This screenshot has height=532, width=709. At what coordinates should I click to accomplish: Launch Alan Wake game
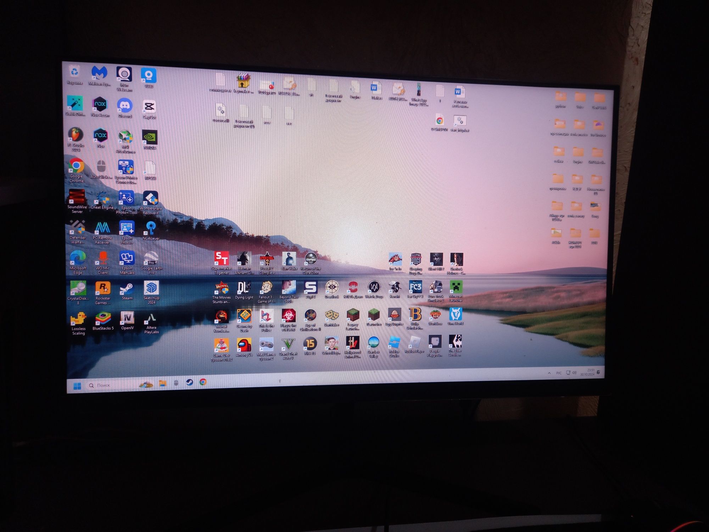point(289,261)
